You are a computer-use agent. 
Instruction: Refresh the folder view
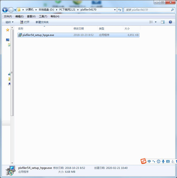point(120,10)
